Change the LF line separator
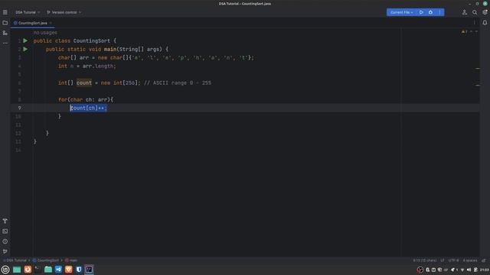Image resolution: width=490 pixels, height=275 pixels. [x=443, y=260]
